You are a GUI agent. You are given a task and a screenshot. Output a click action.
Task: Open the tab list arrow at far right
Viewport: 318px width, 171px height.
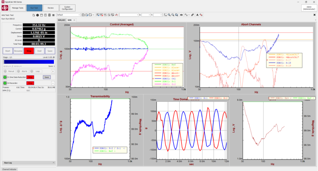(316, 20)
